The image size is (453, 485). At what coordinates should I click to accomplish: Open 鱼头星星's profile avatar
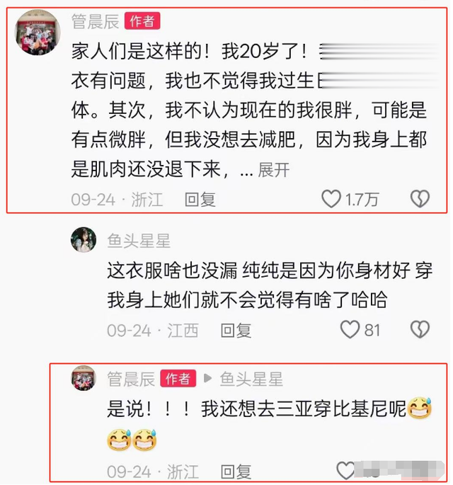pyautogui.click(x=84, y=240)
